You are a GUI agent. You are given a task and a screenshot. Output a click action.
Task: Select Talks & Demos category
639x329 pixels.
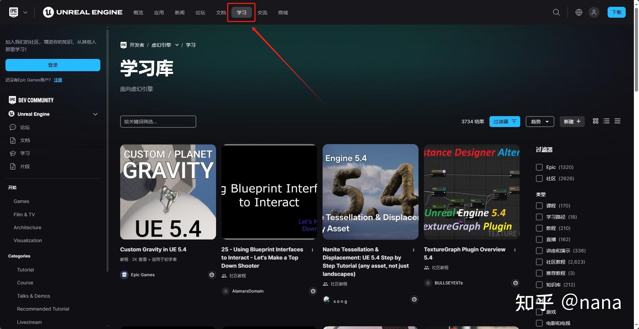33,296
